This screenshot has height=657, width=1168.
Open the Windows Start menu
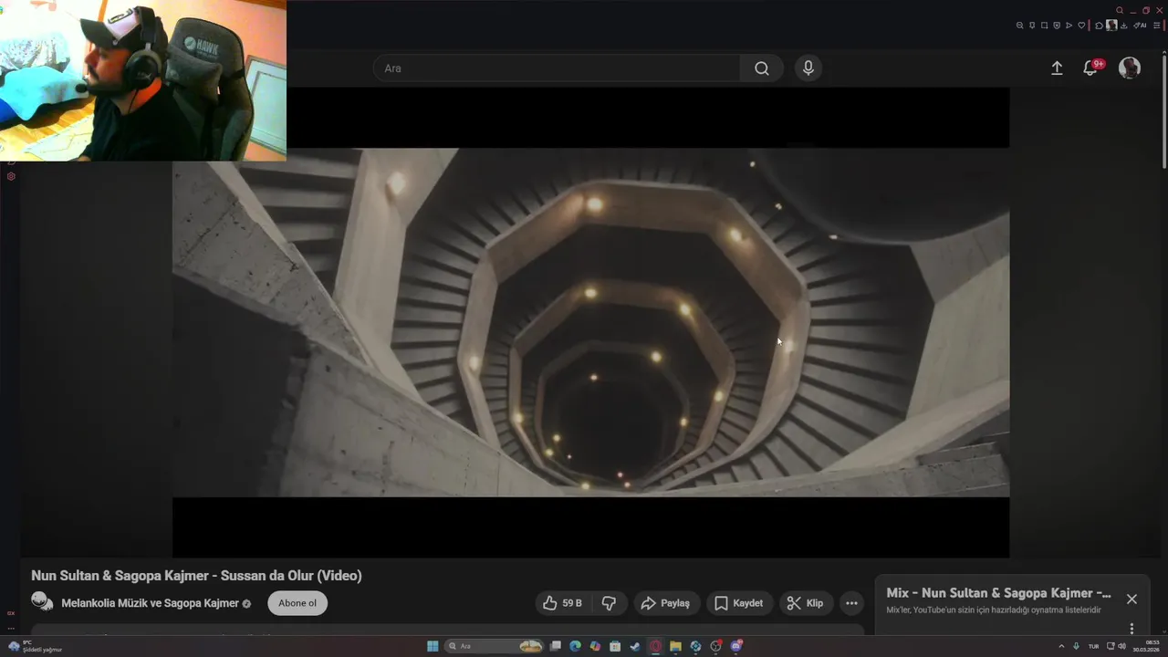433,646
